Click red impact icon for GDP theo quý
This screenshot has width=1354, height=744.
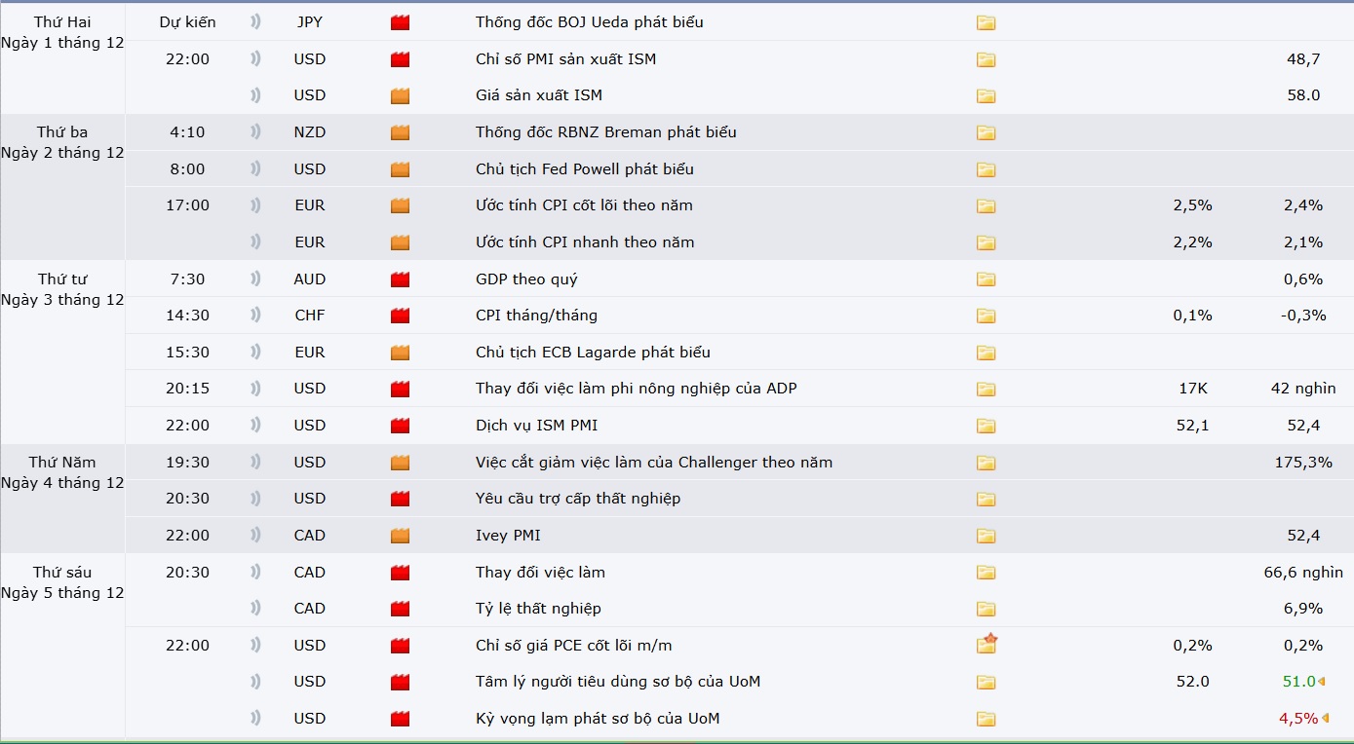click(x=400, y=279)
